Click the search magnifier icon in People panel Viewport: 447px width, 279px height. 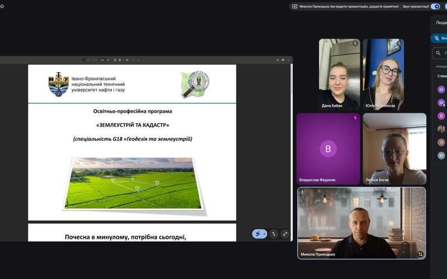tap(438, 53)
